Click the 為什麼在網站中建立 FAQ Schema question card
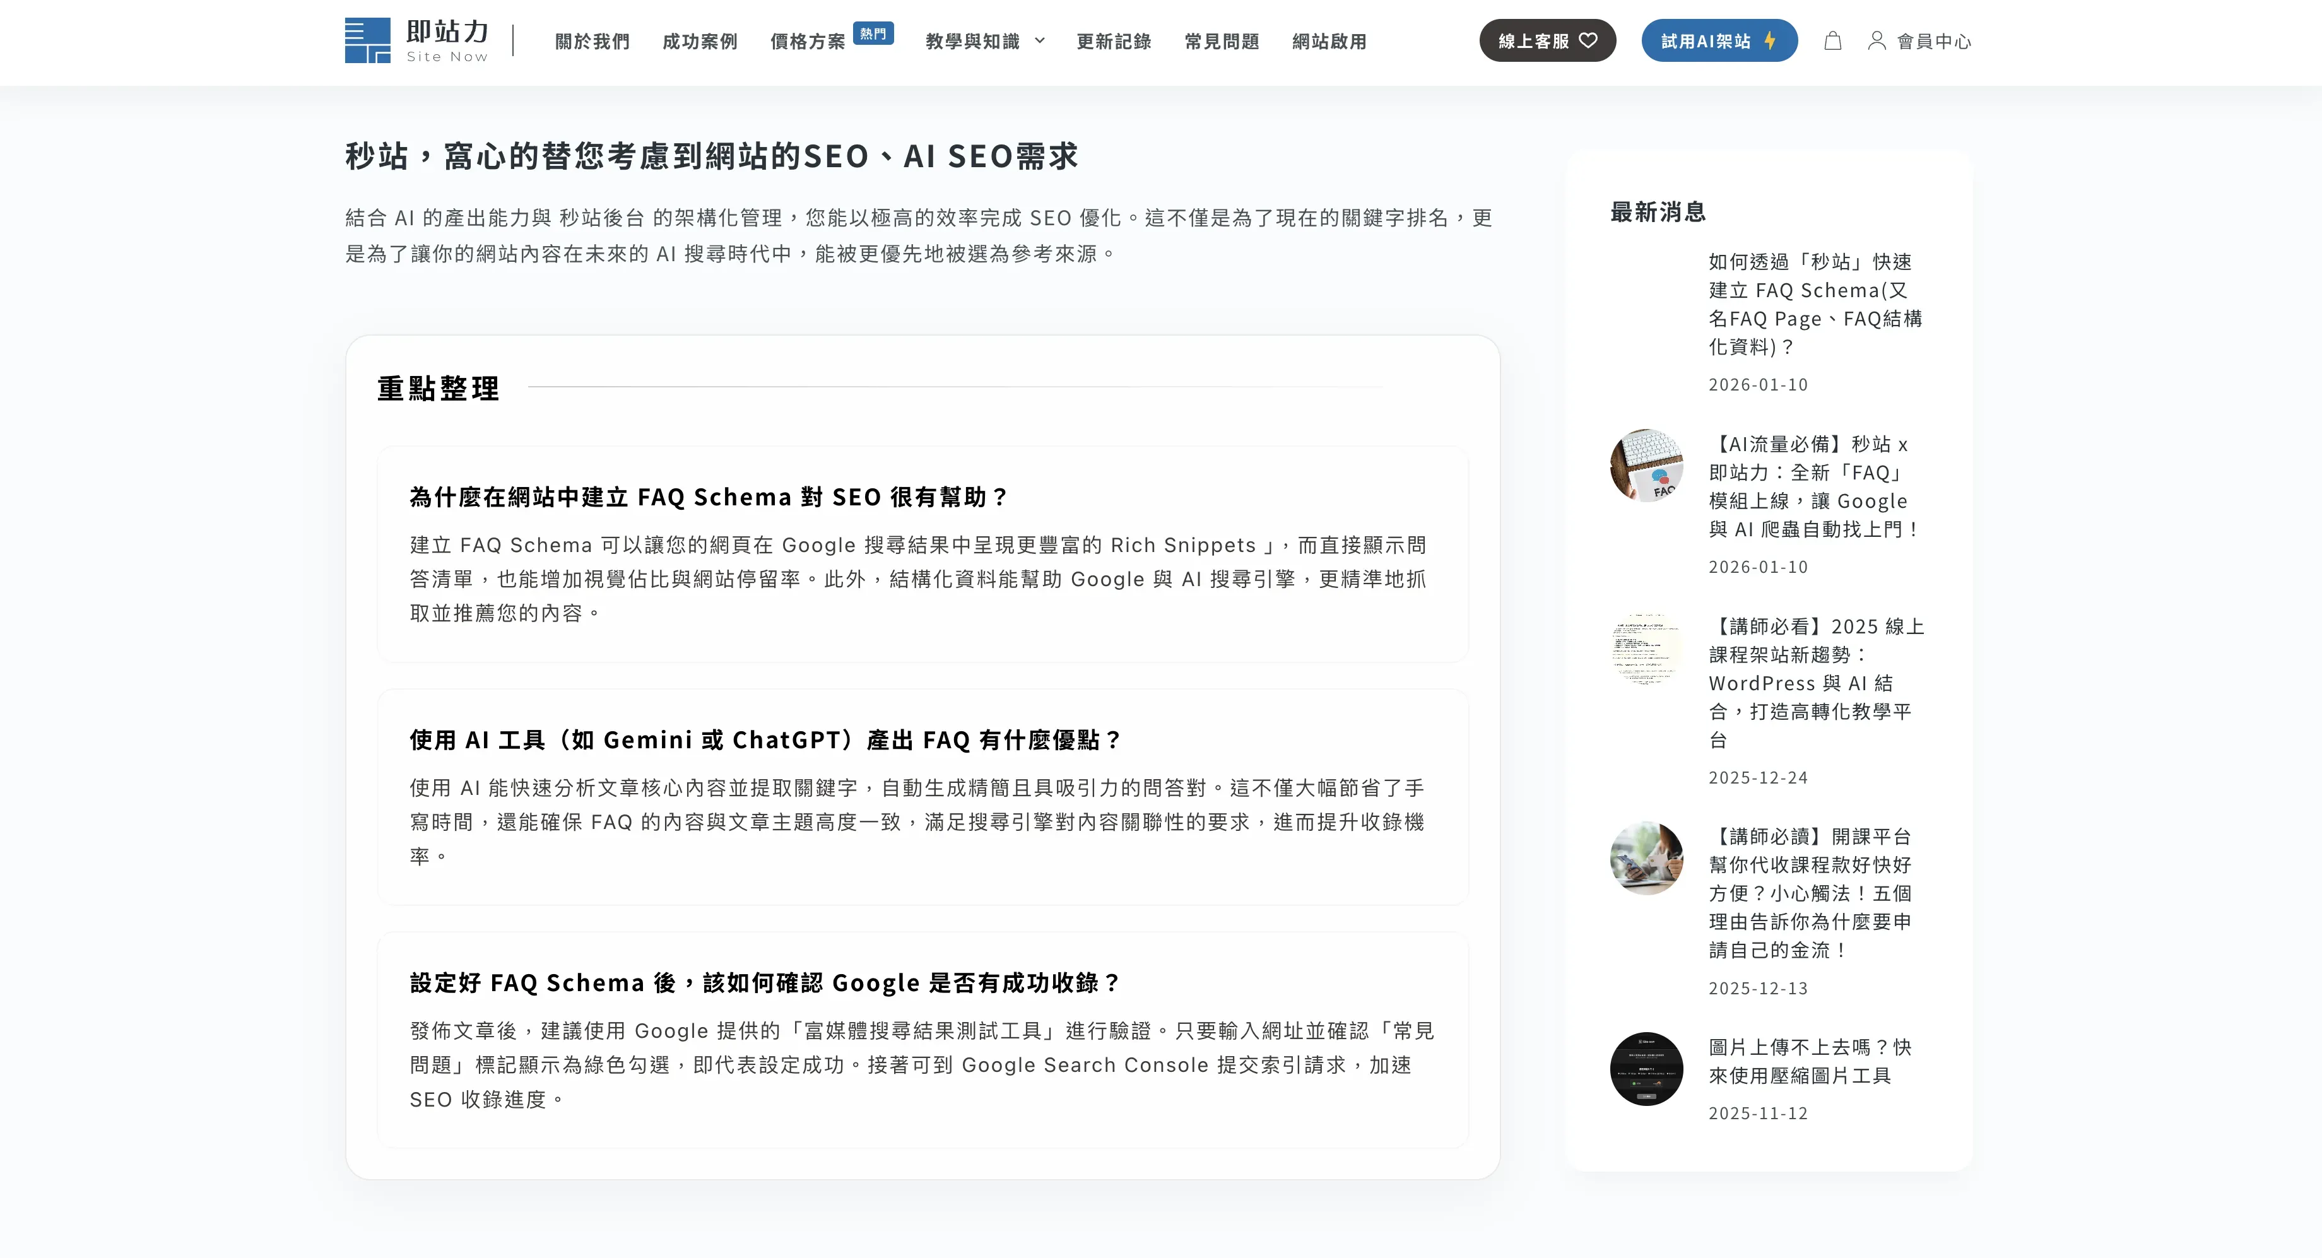 (922, 553)
